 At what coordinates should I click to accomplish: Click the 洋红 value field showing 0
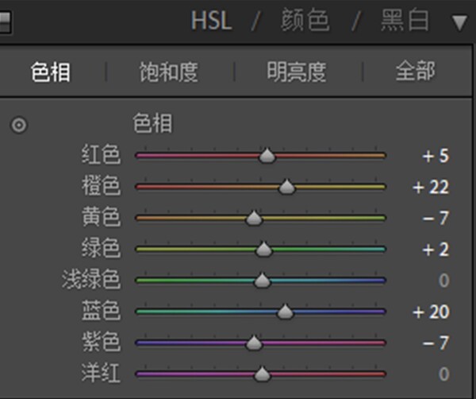point(443,374)
